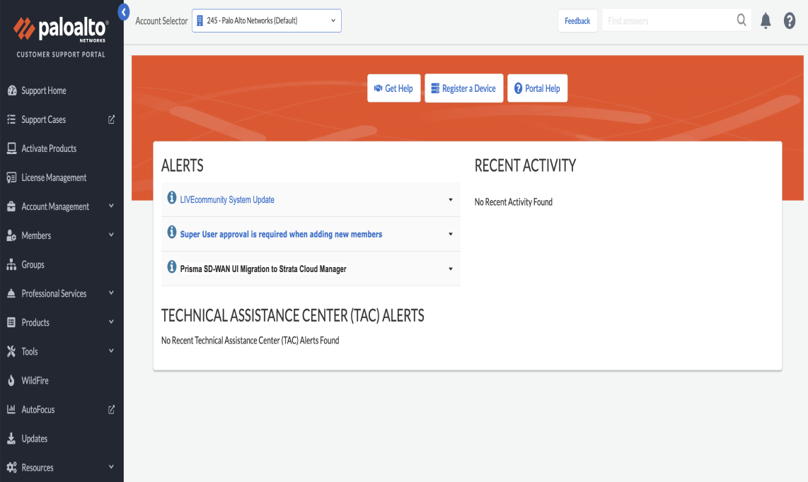Open Support Cases external link icon

111,119
